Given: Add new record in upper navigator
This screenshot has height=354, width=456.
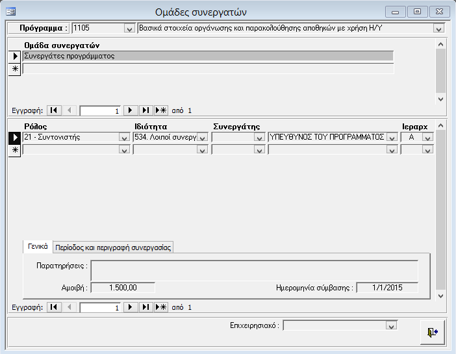Looking at the screenshot, I should (160, 110).
